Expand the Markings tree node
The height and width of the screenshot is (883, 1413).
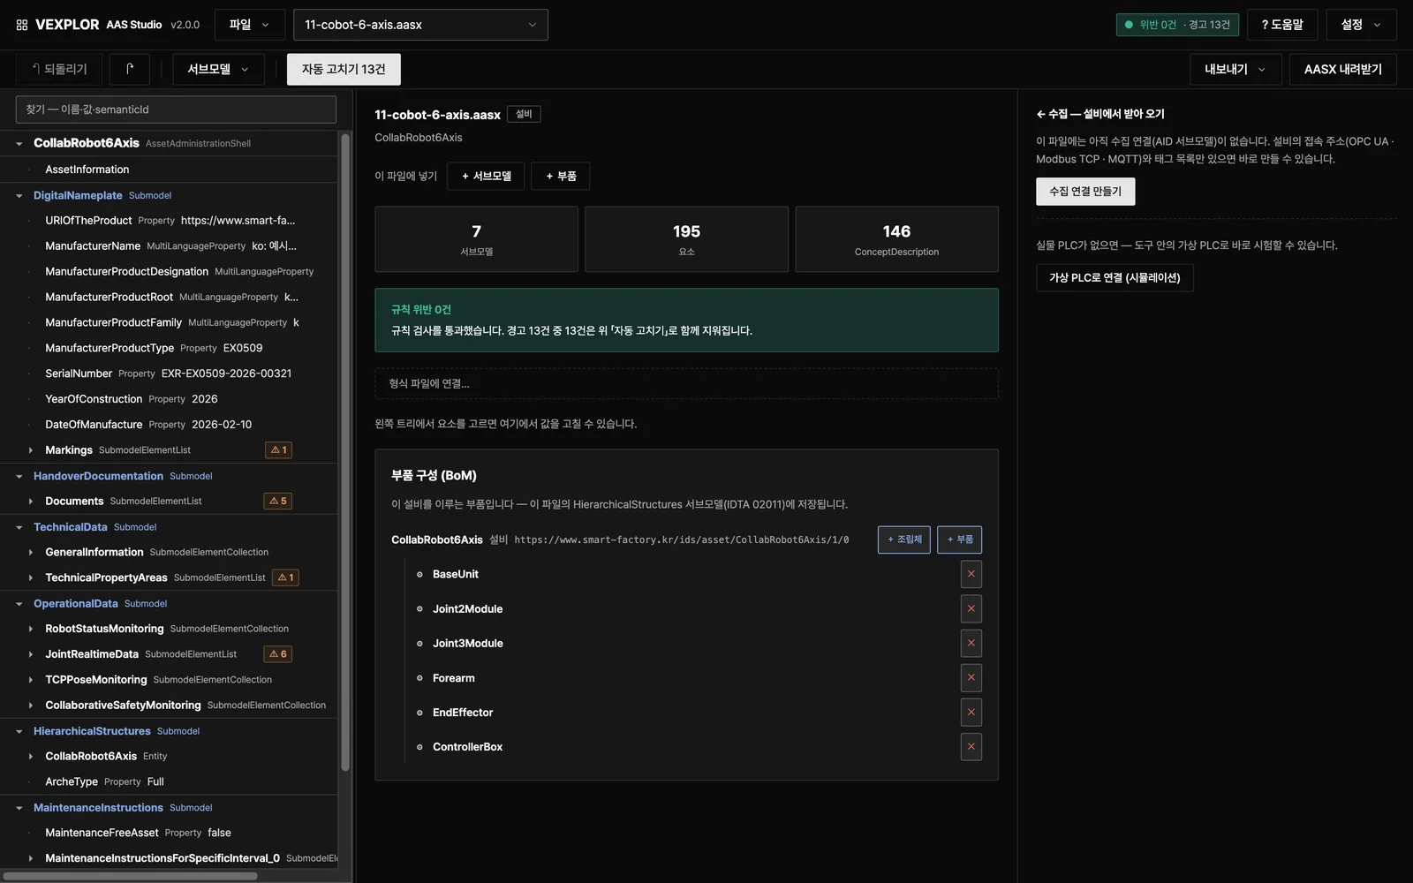tap(31, 450)
